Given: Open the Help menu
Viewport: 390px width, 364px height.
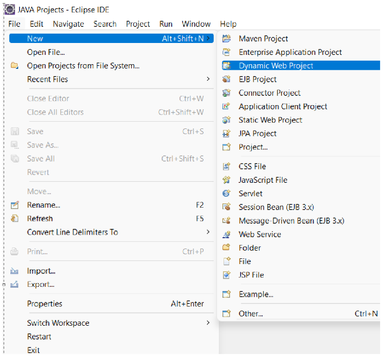Looking at the screenshot, I should (x=228, y=24).
